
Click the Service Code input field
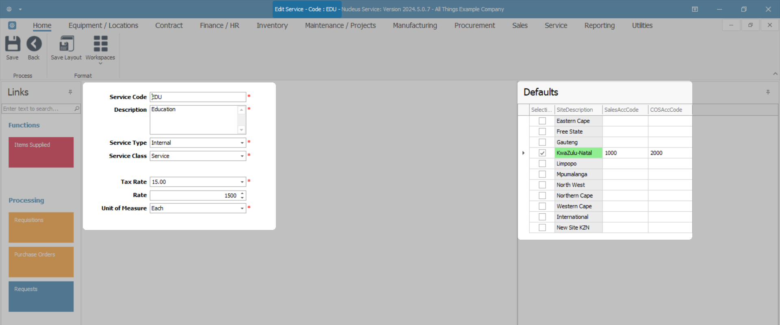[x=198, y=97]
